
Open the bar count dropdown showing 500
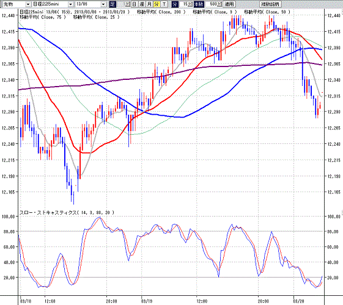pos(219,4)
